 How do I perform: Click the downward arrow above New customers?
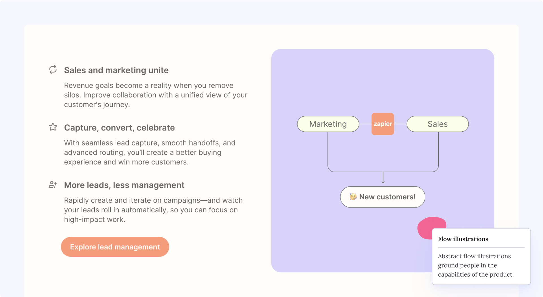tap(383, 178)
